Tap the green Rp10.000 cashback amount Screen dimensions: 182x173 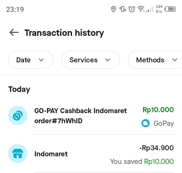(158, 110)
